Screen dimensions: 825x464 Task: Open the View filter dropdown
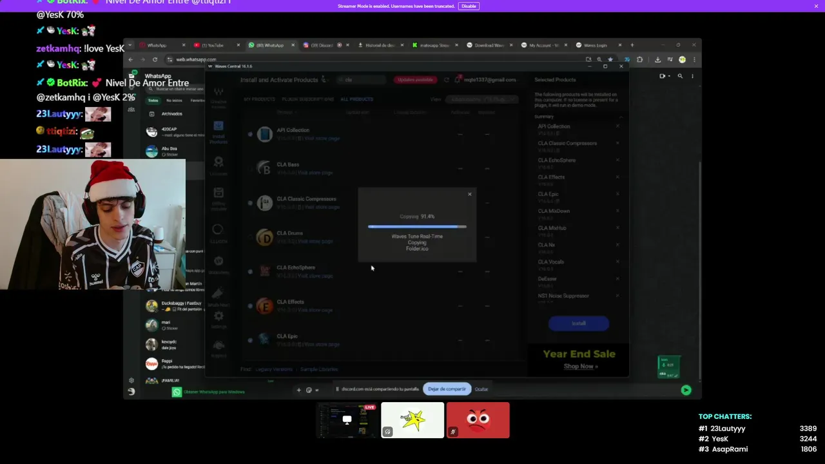click(x=483, y=99)
